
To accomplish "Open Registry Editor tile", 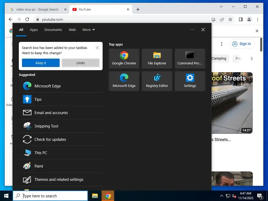I will (x=157, y=81).
